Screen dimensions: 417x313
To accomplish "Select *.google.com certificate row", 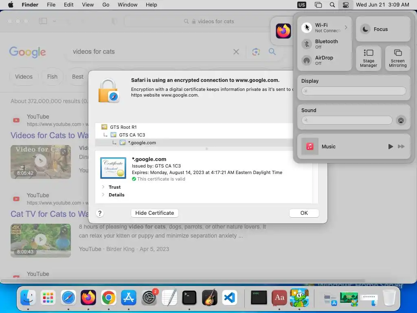I will pyautogui.click(x=194, y=143).
